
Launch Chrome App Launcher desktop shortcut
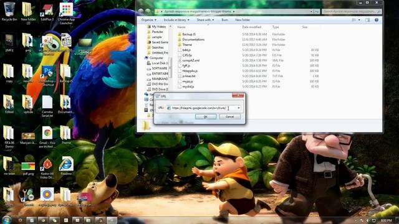[66, 13]
